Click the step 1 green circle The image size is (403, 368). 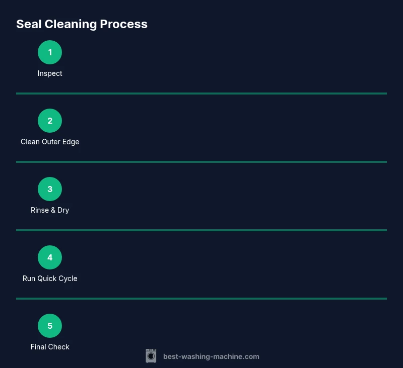pos(50,52)
